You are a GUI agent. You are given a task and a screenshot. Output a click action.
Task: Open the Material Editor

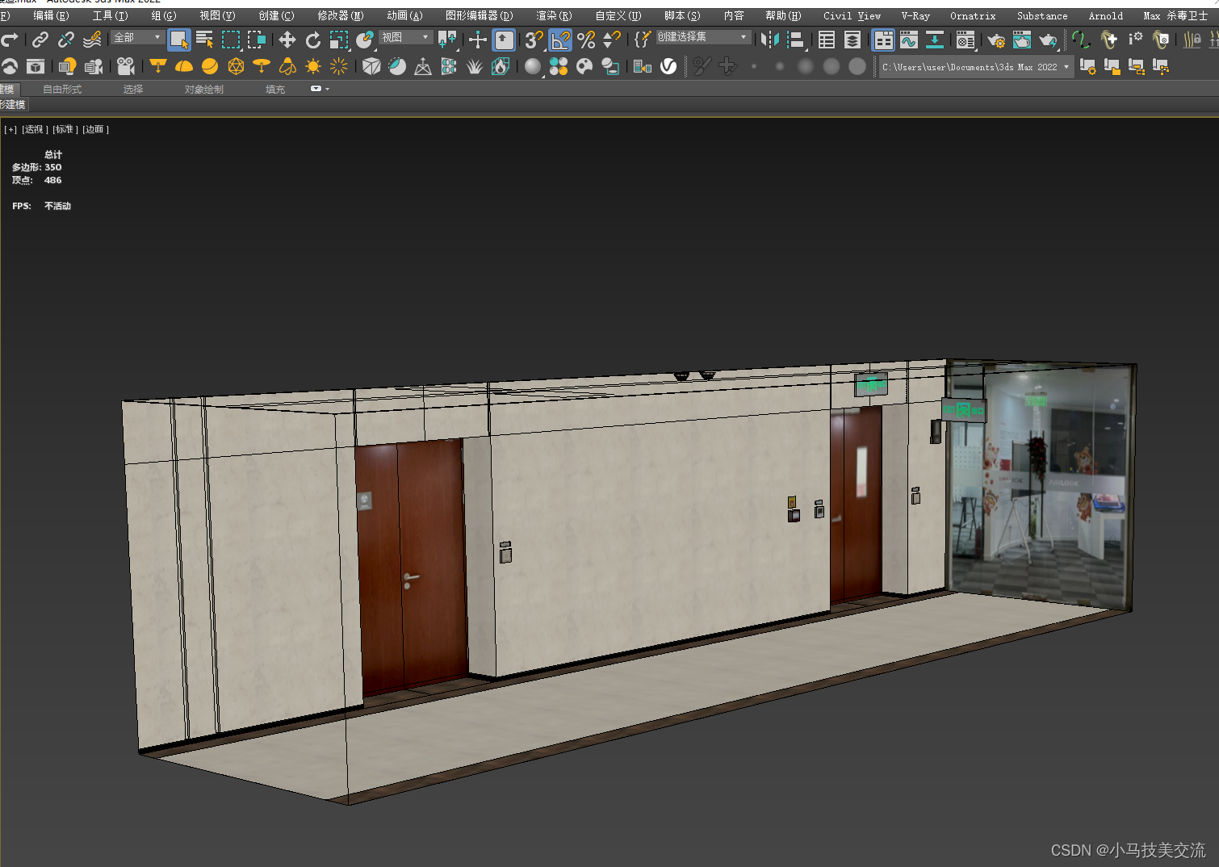tap(966, 39)
